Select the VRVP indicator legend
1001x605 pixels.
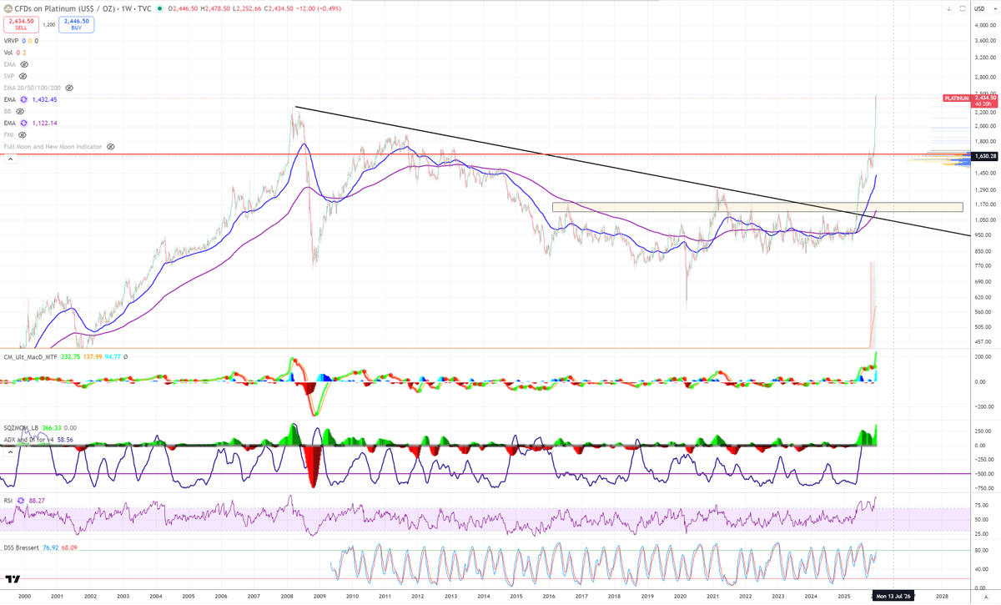coord(12,40)
